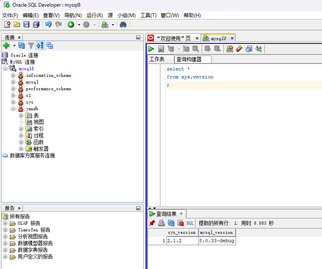Screen dimensions: 322x269
Task: Click the Save All icon
Action: [36, 25]
